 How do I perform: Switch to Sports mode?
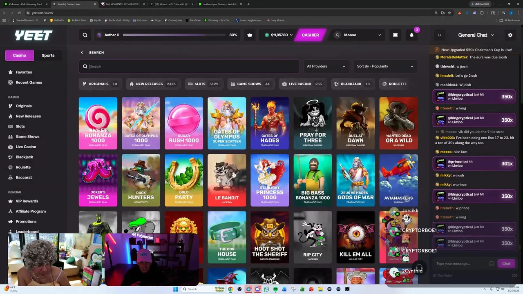48,56
